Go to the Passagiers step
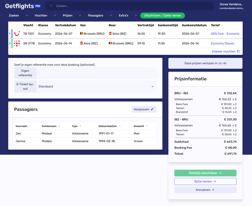The height and width of the screenshot is (206, 252). pyautogui.click(x=96, y=15)
